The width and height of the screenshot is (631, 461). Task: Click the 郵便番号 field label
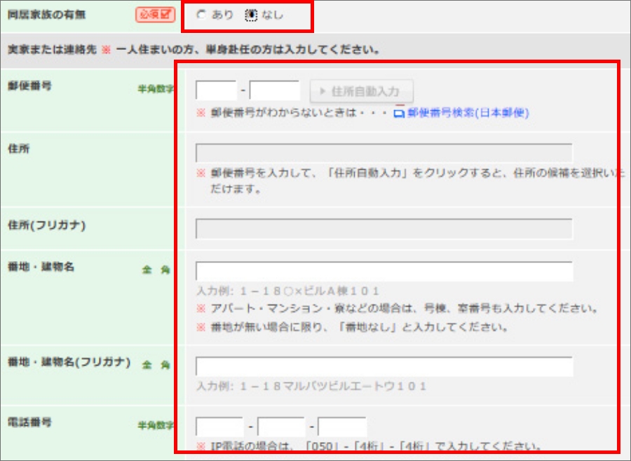pos(29,86)
